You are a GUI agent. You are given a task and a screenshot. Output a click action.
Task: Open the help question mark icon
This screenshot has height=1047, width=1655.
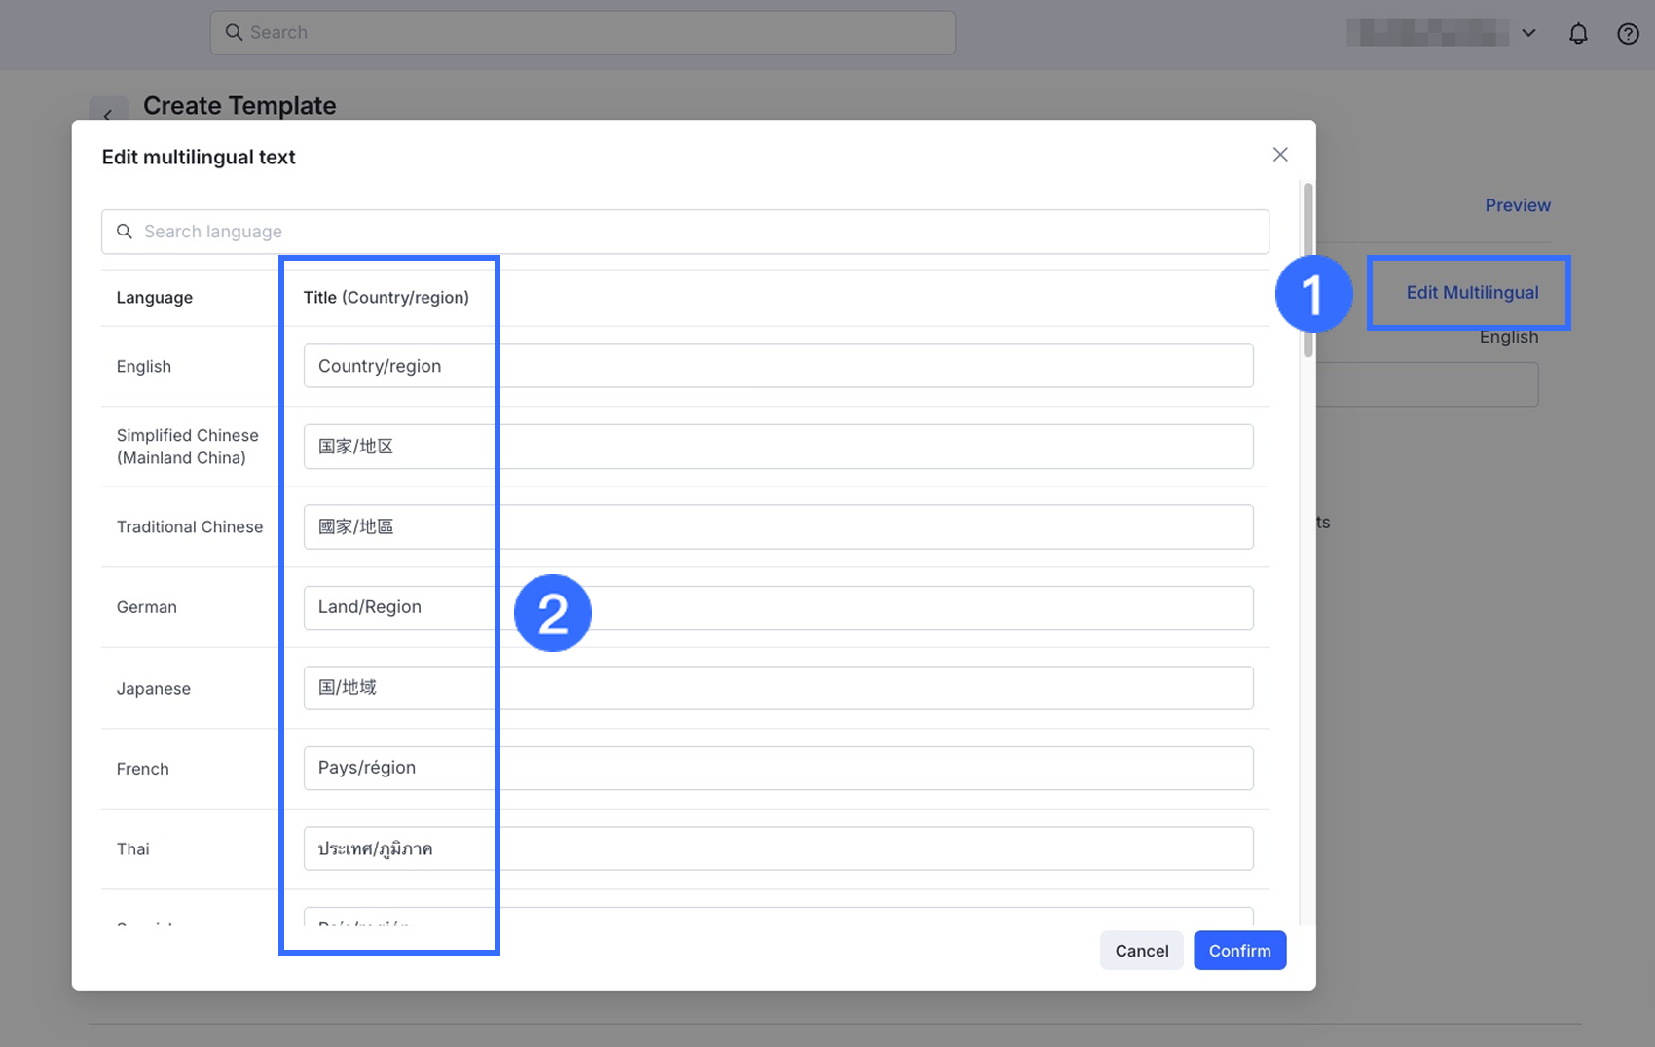pos(1628,34)
